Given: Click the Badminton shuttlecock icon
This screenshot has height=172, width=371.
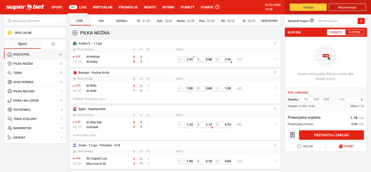Looking at the screenshot, I should pos(10,128).
